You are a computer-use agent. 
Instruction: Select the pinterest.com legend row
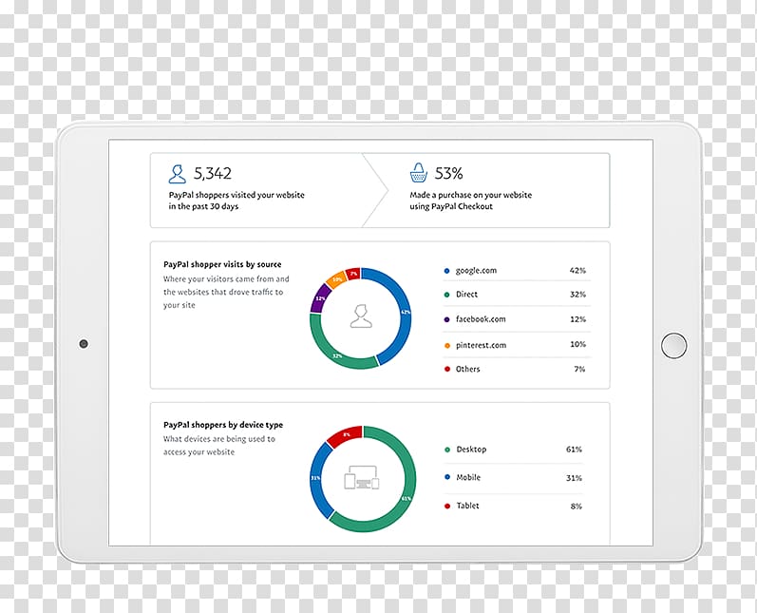coord(516,345)
